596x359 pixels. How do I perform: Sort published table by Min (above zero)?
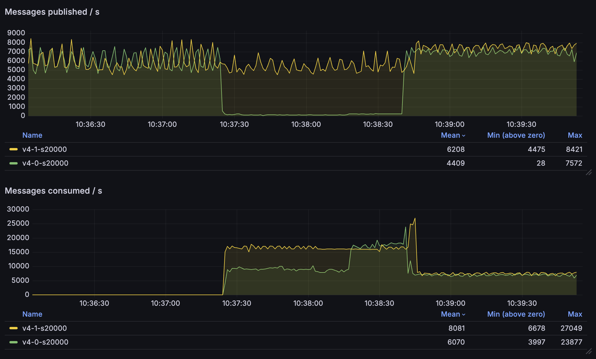pos(516,135)
